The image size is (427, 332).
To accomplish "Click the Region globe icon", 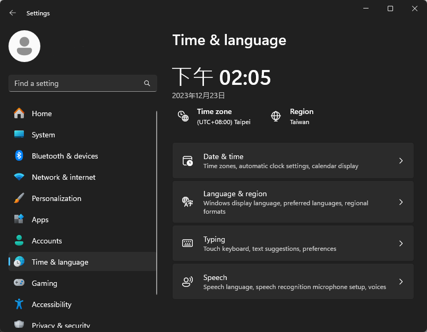I will coord(276,116).
